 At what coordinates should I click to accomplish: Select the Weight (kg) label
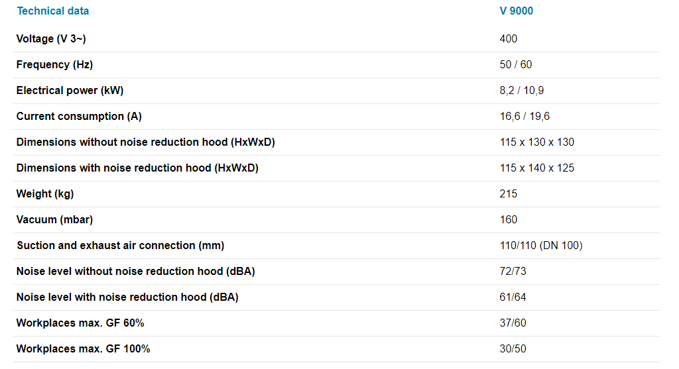(x=45, y=193)
